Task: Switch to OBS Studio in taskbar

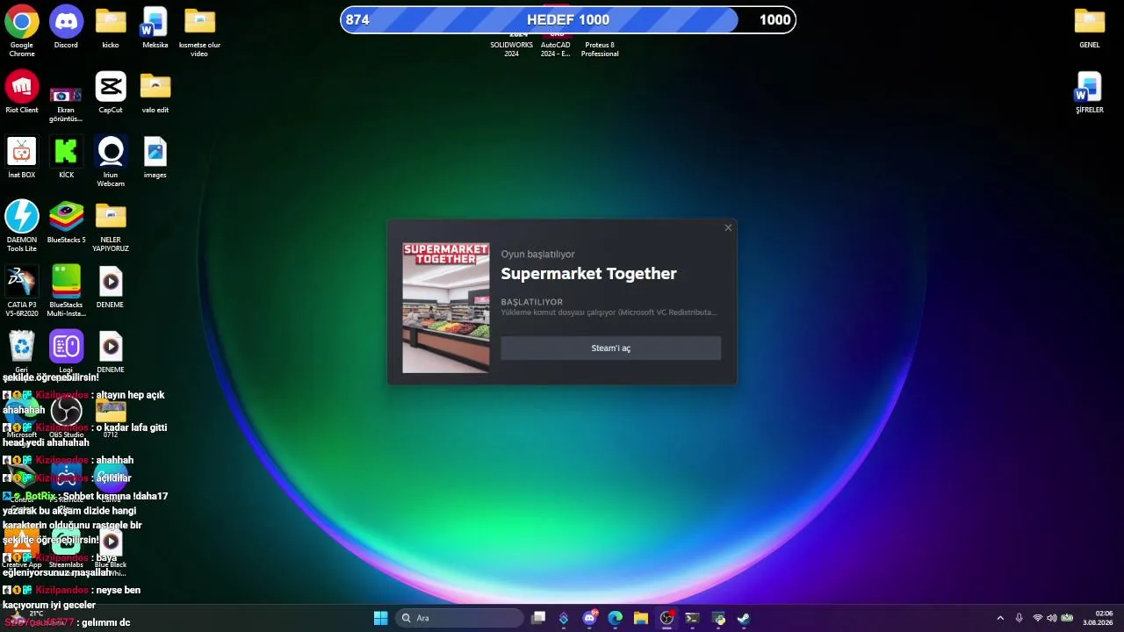Action: 666,618
